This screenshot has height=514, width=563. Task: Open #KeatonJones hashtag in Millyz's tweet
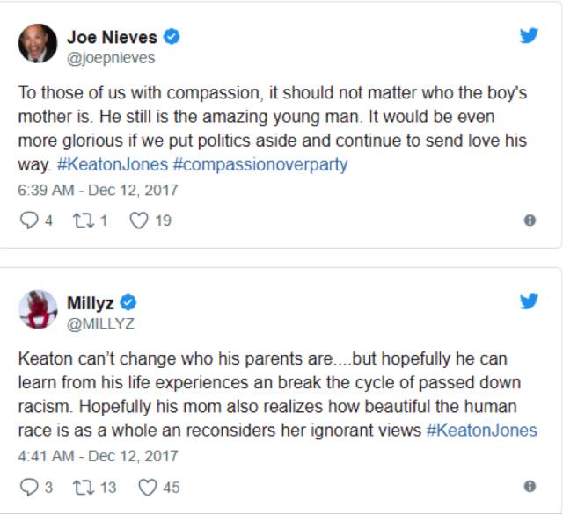click(481, 430)
